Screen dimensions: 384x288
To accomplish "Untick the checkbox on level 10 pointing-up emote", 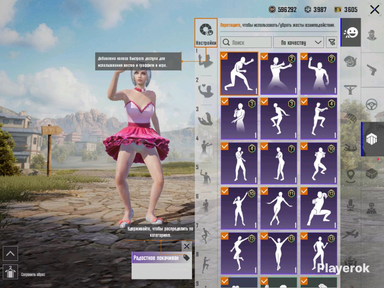I will pyautogui.click(x=224, y=191).
